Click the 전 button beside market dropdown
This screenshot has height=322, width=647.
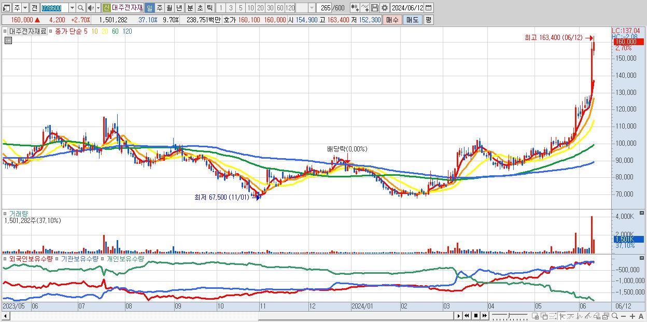click(34, 8)
